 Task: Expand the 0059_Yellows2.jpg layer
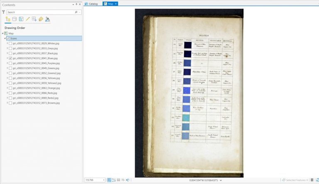7,83
